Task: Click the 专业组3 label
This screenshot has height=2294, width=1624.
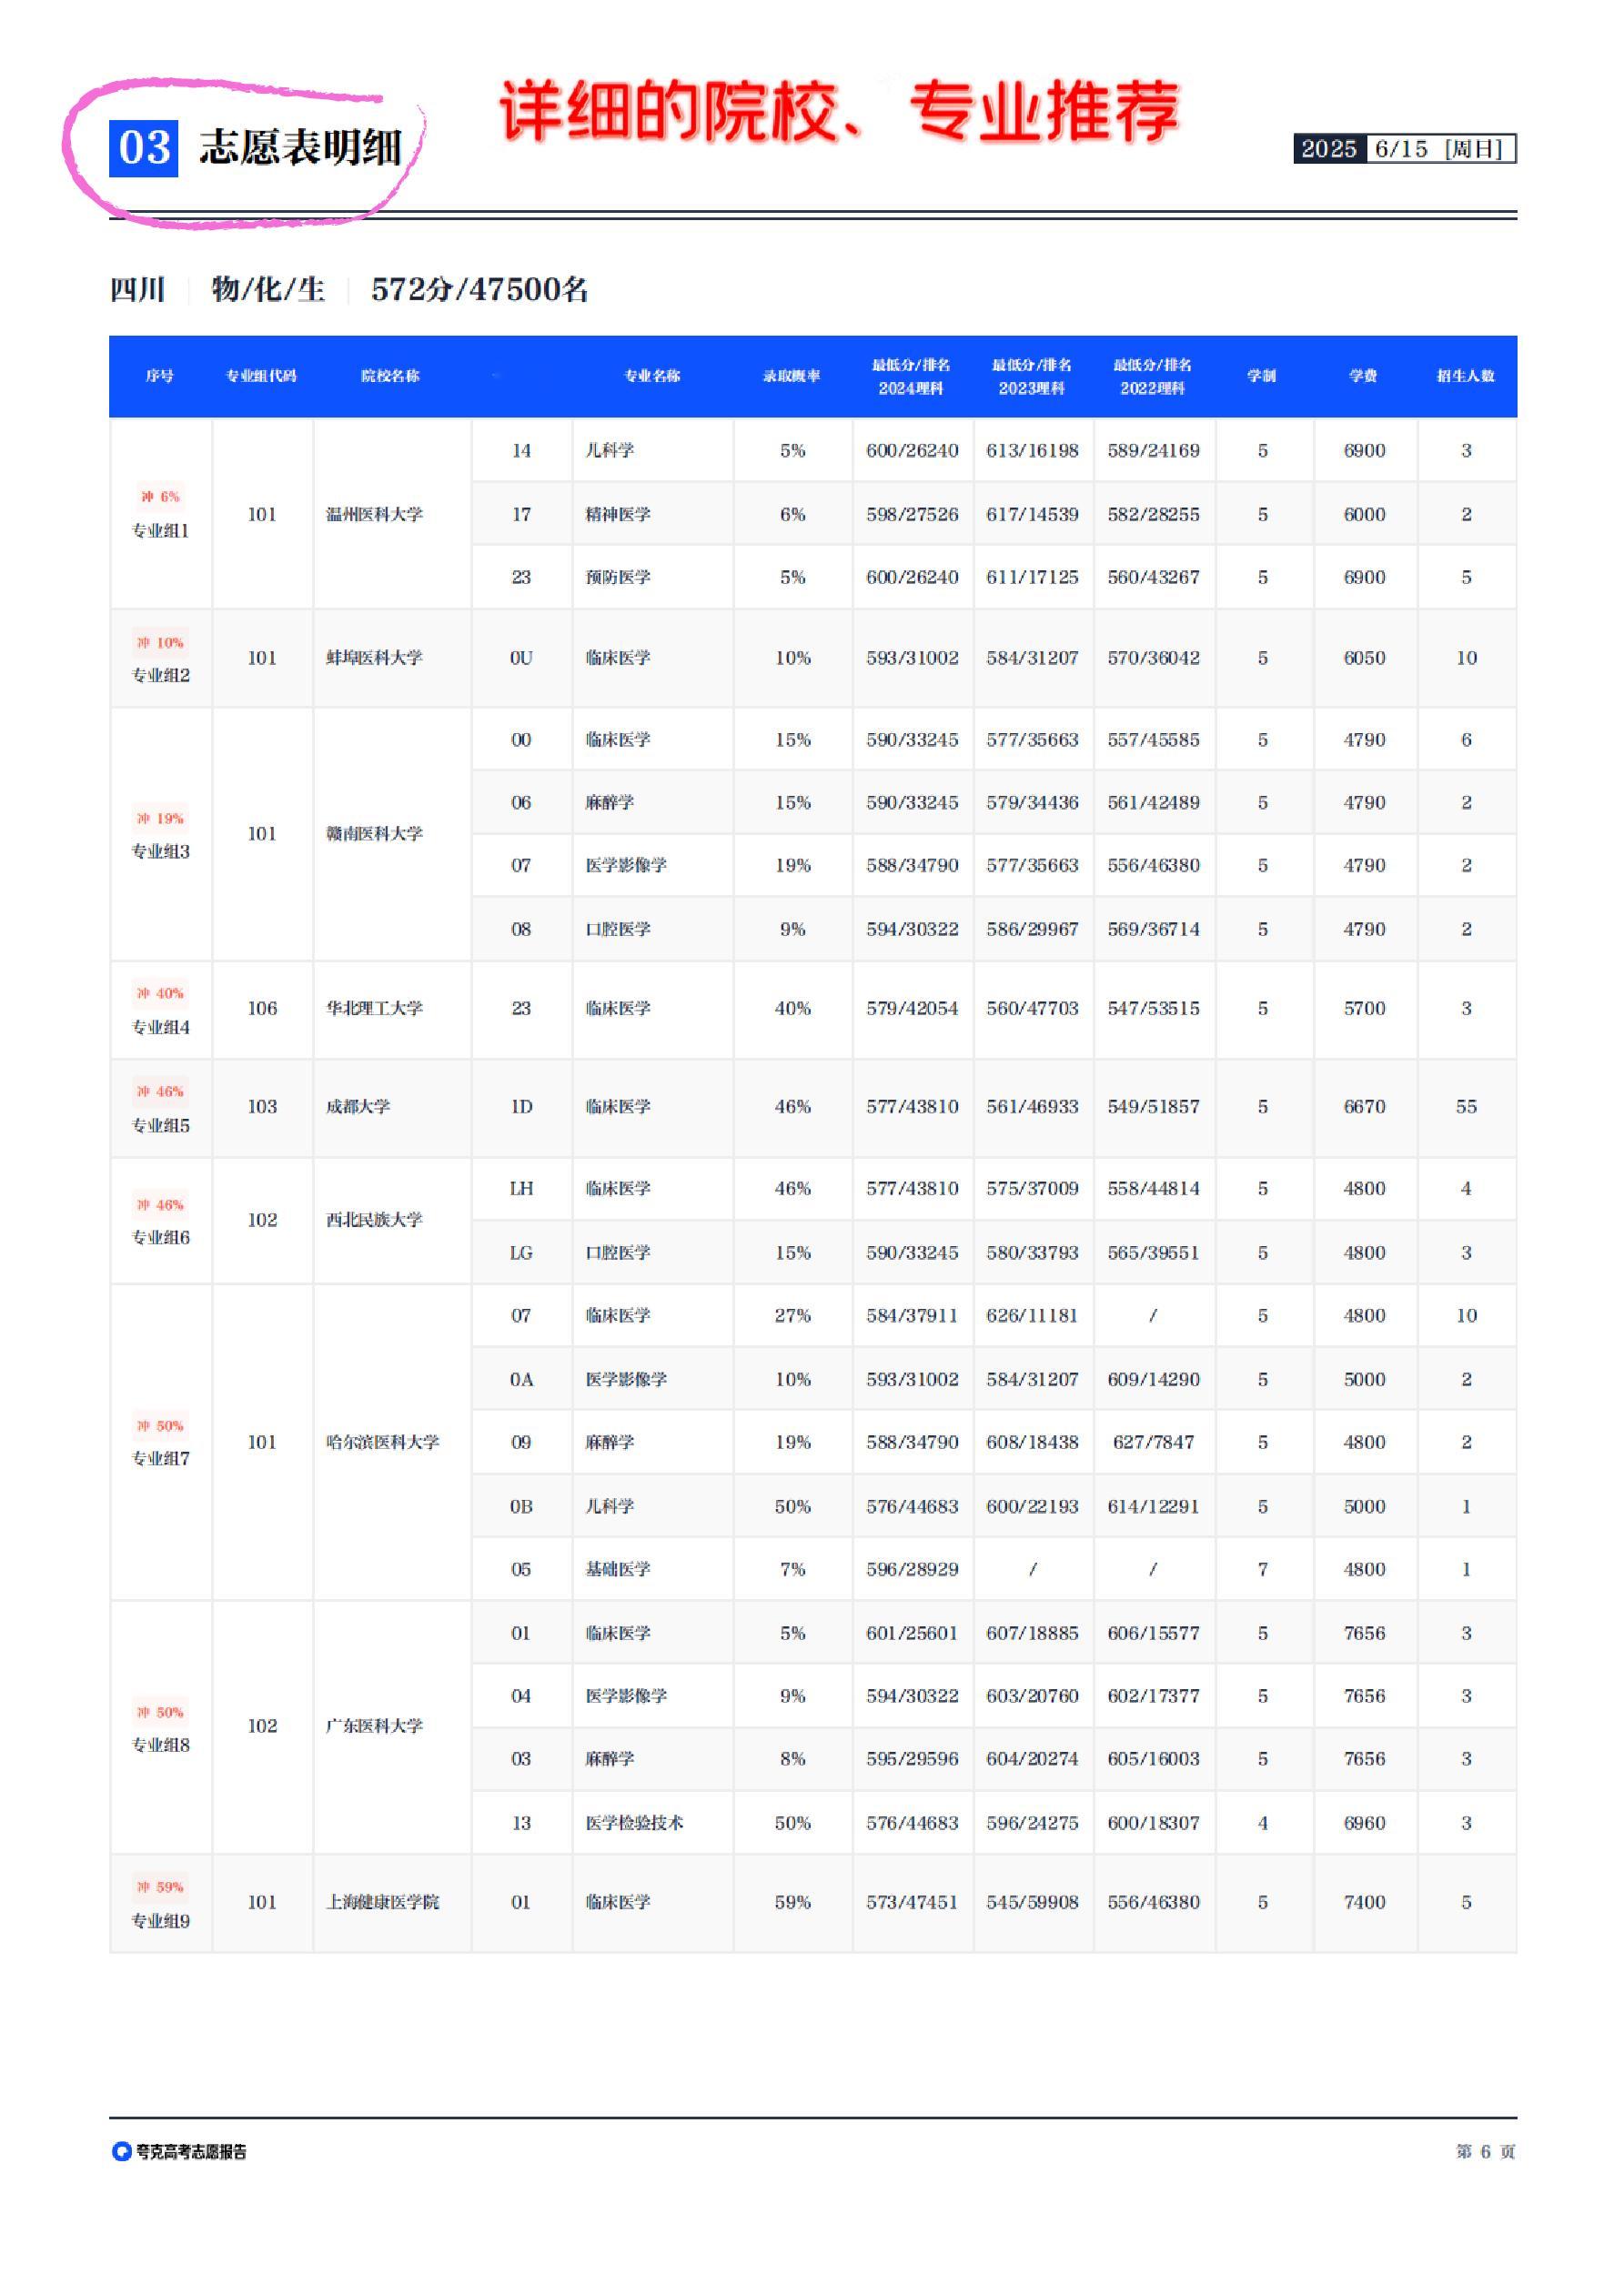Action: click(x=160, y=851)
